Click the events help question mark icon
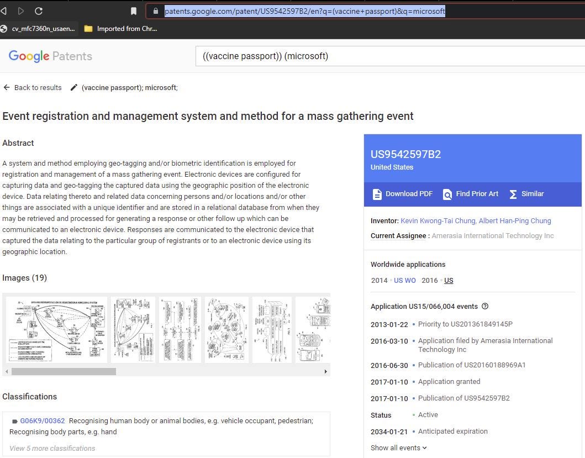Viewport: 585px width, 458px height. click(x=484, y=306)
